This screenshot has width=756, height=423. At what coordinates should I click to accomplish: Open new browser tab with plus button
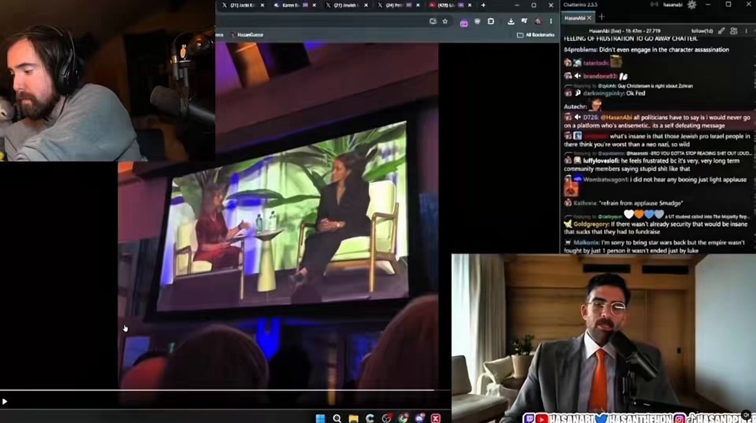pos(483,5)
